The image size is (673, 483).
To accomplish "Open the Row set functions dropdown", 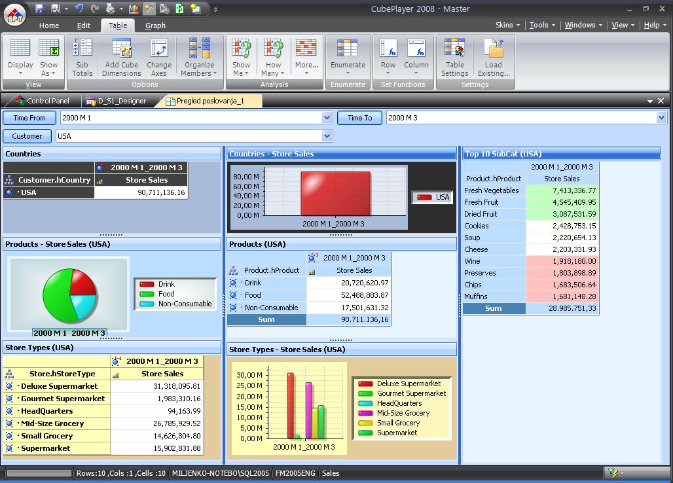I will [388, 57].
